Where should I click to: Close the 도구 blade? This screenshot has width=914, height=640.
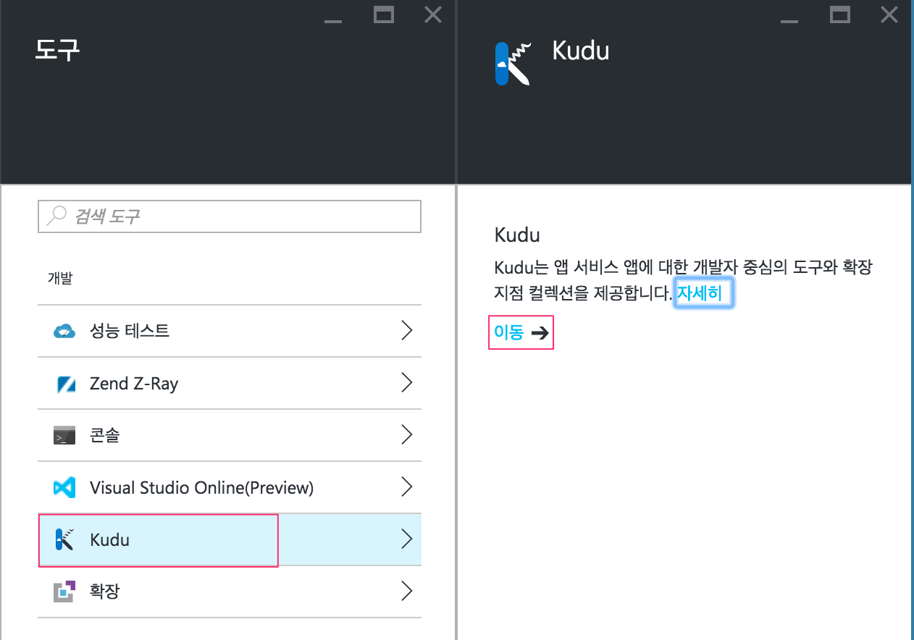(x=433, y=14)
